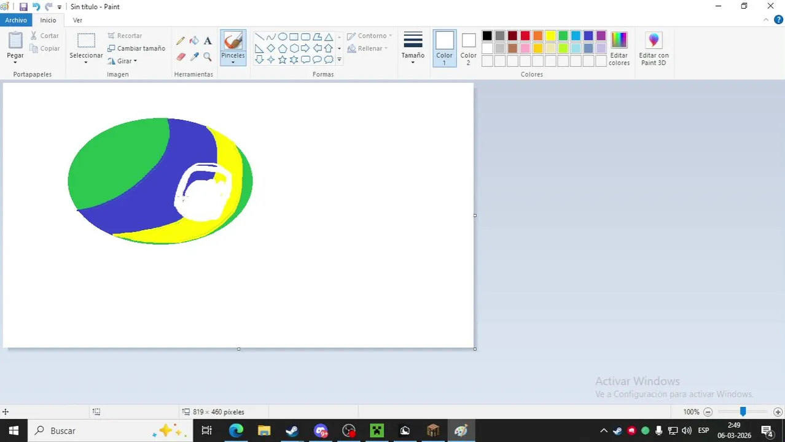The height and width of the screenshot is (442, 785).
Task: Open the Windows Start menu
Action: (x=14, y=431)
